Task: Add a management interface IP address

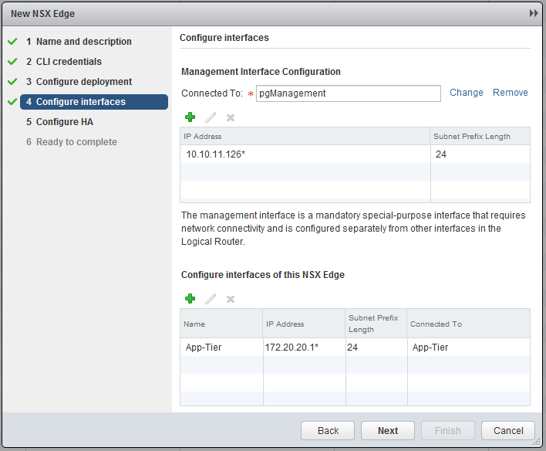Action: tap(190, 117)
